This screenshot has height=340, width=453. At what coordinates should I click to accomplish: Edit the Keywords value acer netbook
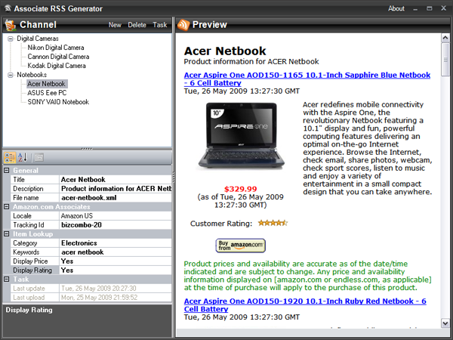(x=116, y=252)
